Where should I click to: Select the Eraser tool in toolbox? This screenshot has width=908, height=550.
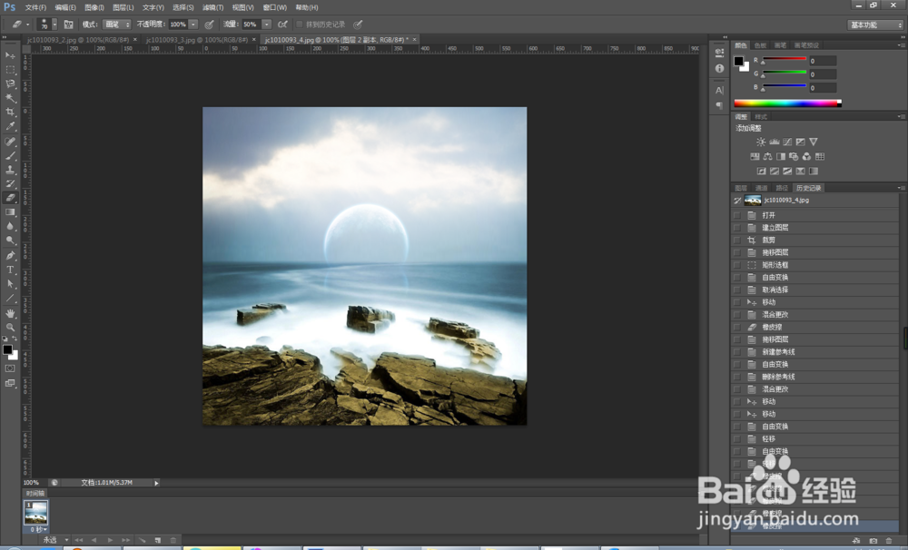click(x=10, y=198)
